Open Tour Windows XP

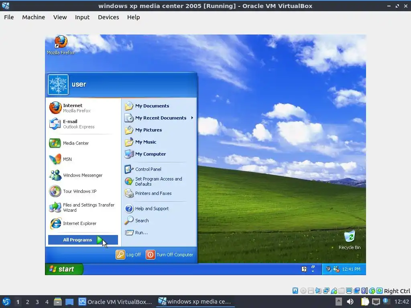83,191
